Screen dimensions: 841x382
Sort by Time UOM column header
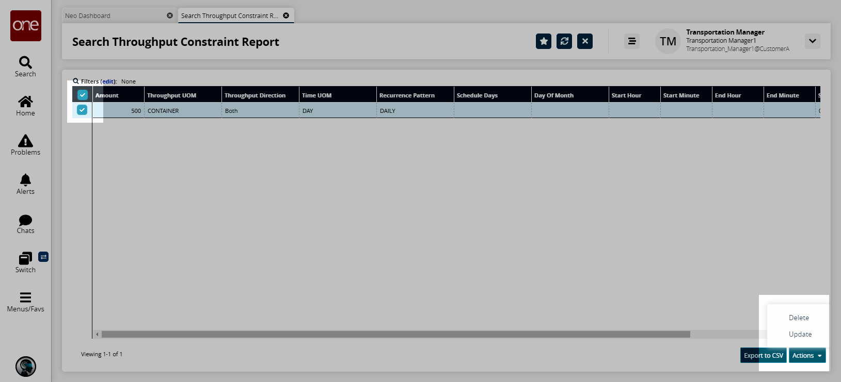point(338,95)
